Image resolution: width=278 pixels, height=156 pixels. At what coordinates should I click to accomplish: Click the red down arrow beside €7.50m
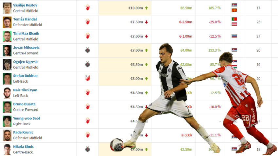147,22
